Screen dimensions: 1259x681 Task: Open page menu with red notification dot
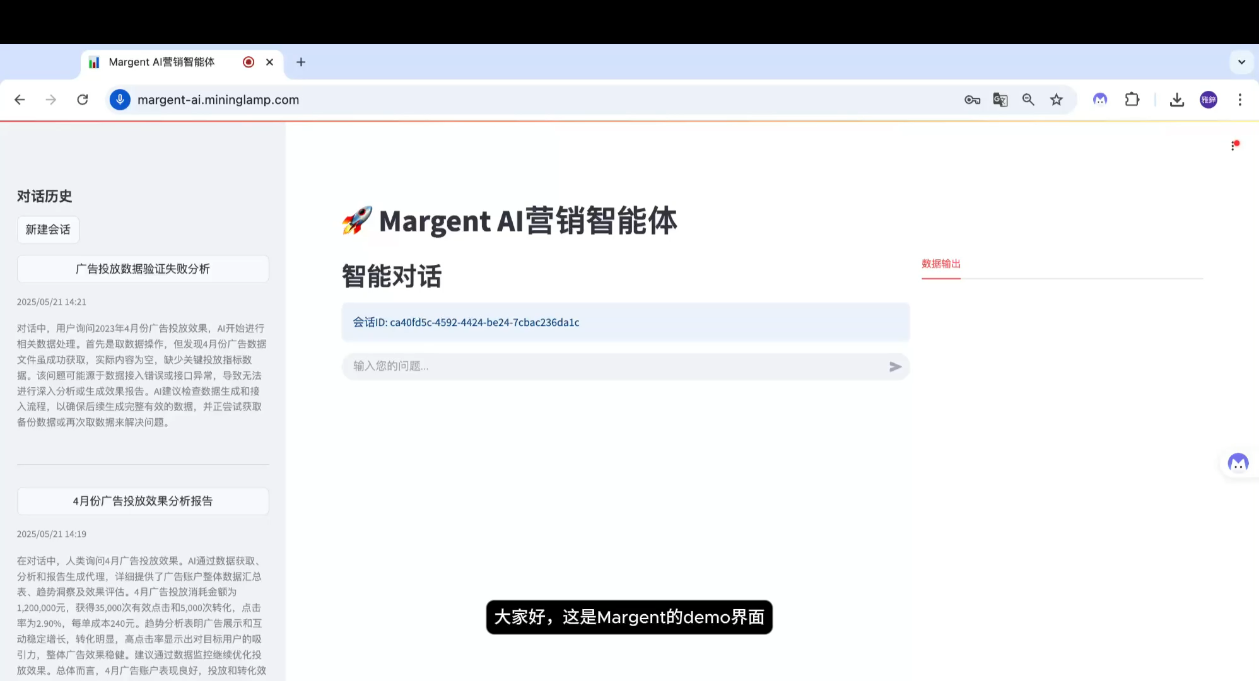[x=1234, y=146]
